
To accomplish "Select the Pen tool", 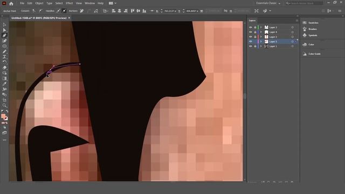I will coord(4,36).
